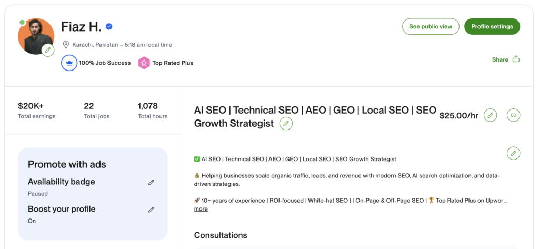Click the Promote with ads heading
Screen dimensions: 539x249
(67, 164)
